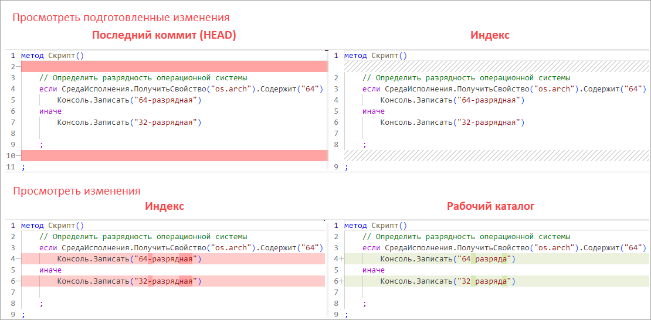Viewport: 651px width, 320px height.
Task: Click the plus marker beside added "32 разряда" line
Action: (x=341, y=281)
